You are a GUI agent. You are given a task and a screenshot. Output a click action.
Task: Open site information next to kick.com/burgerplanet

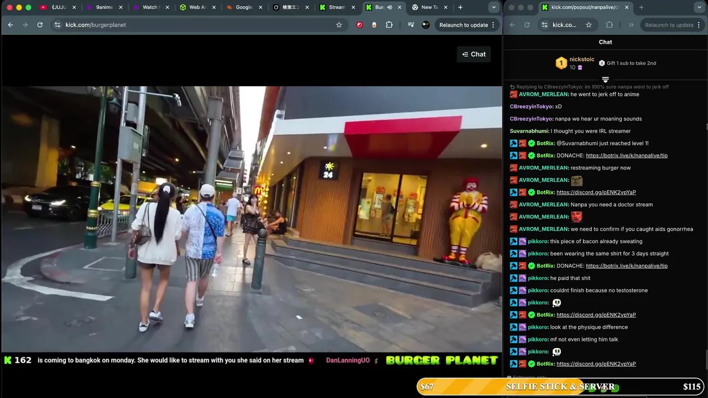[x=57, y=25]
